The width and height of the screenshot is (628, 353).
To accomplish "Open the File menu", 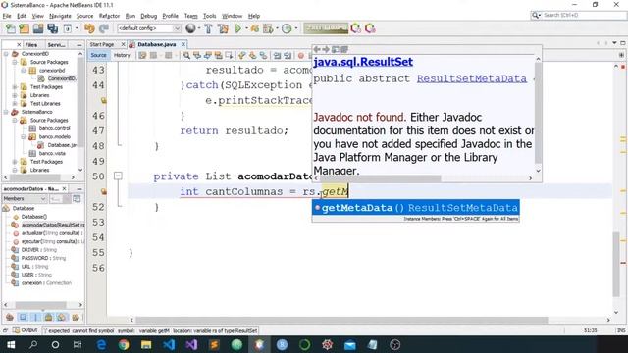I will [7, 16].
